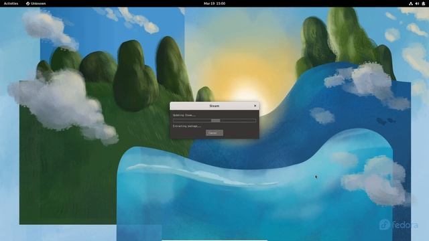The width and height of the screenshot is (429, 241).
Task: Click the "Updating Steam..." status text
Action: [184, 115]
